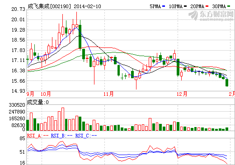235x165 pixels.
Task: Click the 17.83 price axis label
Action: (x=18, y=50)
